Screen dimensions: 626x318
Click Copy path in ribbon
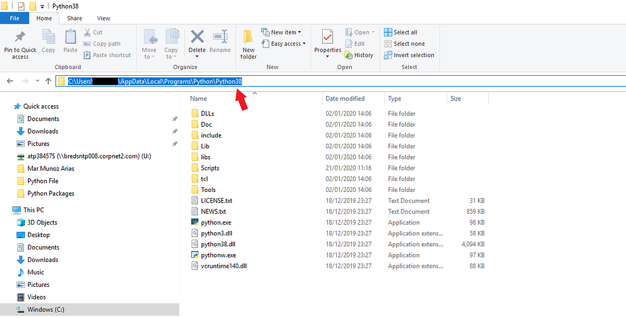point(102,44)
